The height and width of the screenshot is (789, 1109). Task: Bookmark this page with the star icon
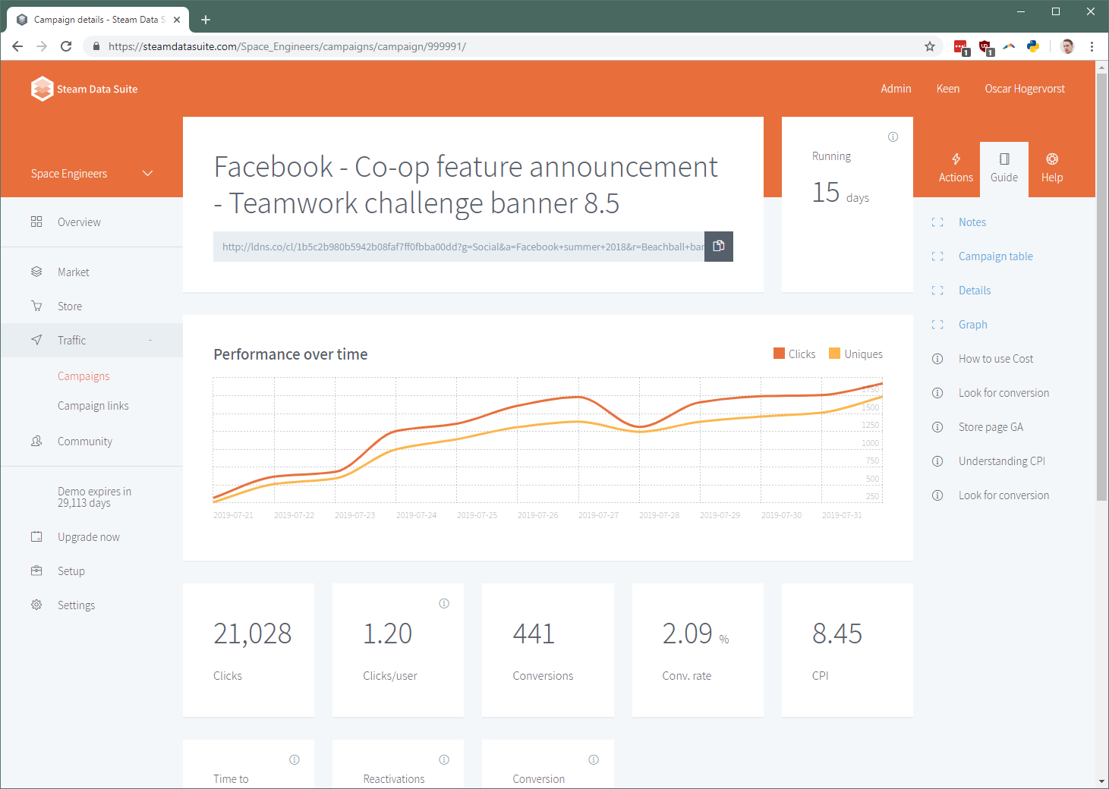click(929, 46)
